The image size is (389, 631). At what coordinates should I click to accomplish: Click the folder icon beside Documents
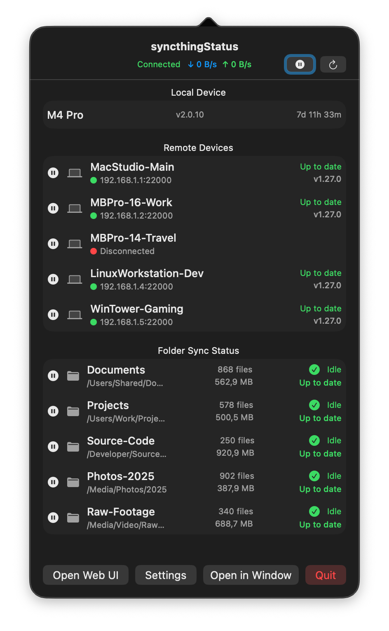click(73, 376)
